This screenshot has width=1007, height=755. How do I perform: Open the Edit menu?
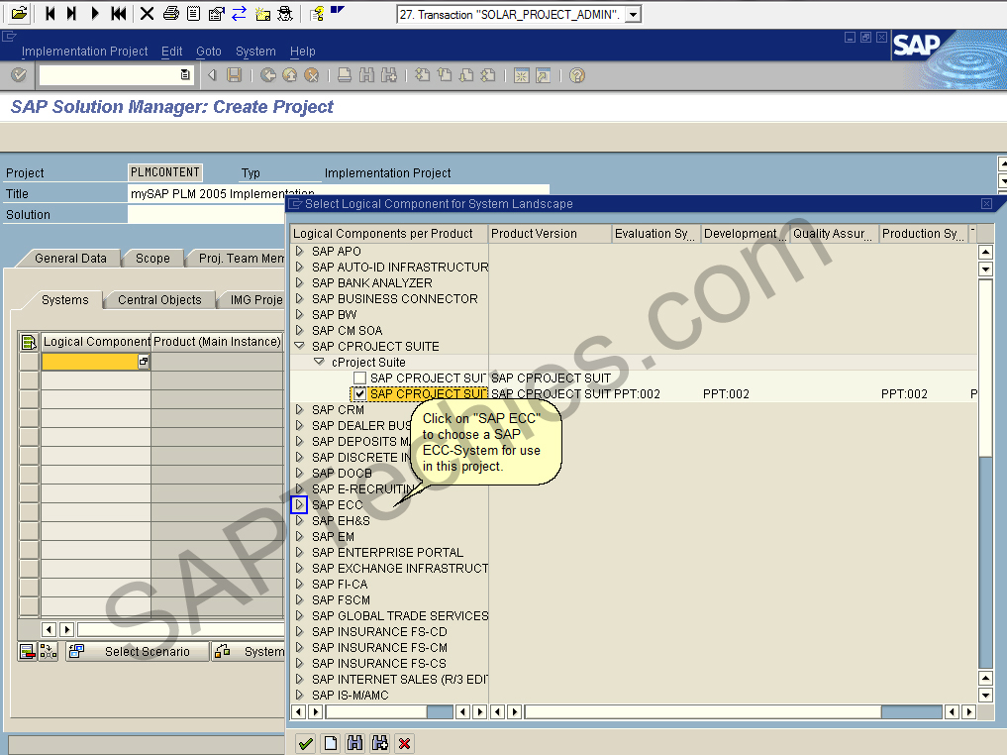171,52
